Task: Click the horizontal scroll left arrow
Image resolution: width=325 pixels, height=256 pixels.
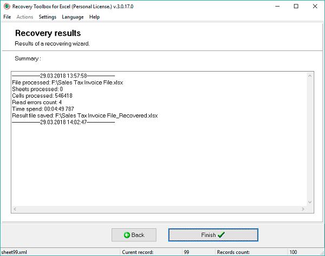Action: [15, 209]
